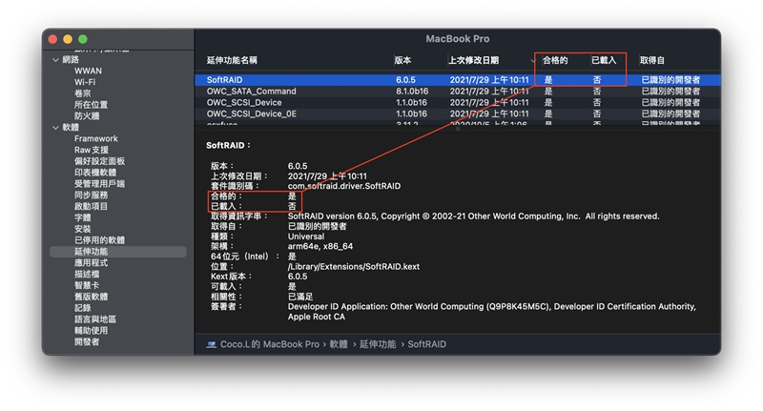The height and width of the screenshot is (411, 763).
Task: Select 防火牆 in the sidebar
Action: [87, 115]
